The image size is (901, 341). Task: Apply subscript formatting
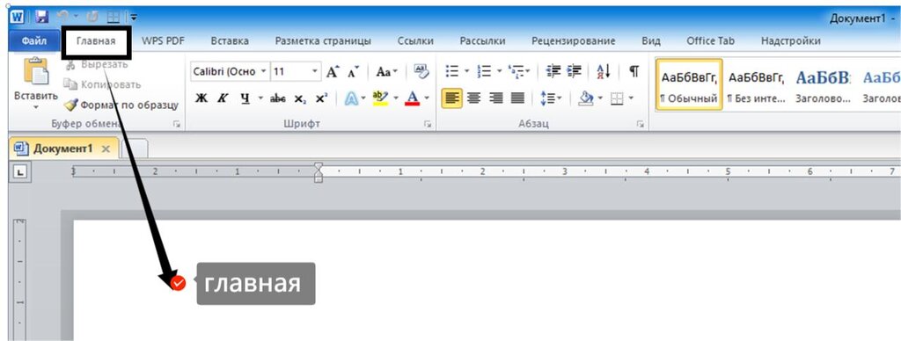(x=300, y=98)
